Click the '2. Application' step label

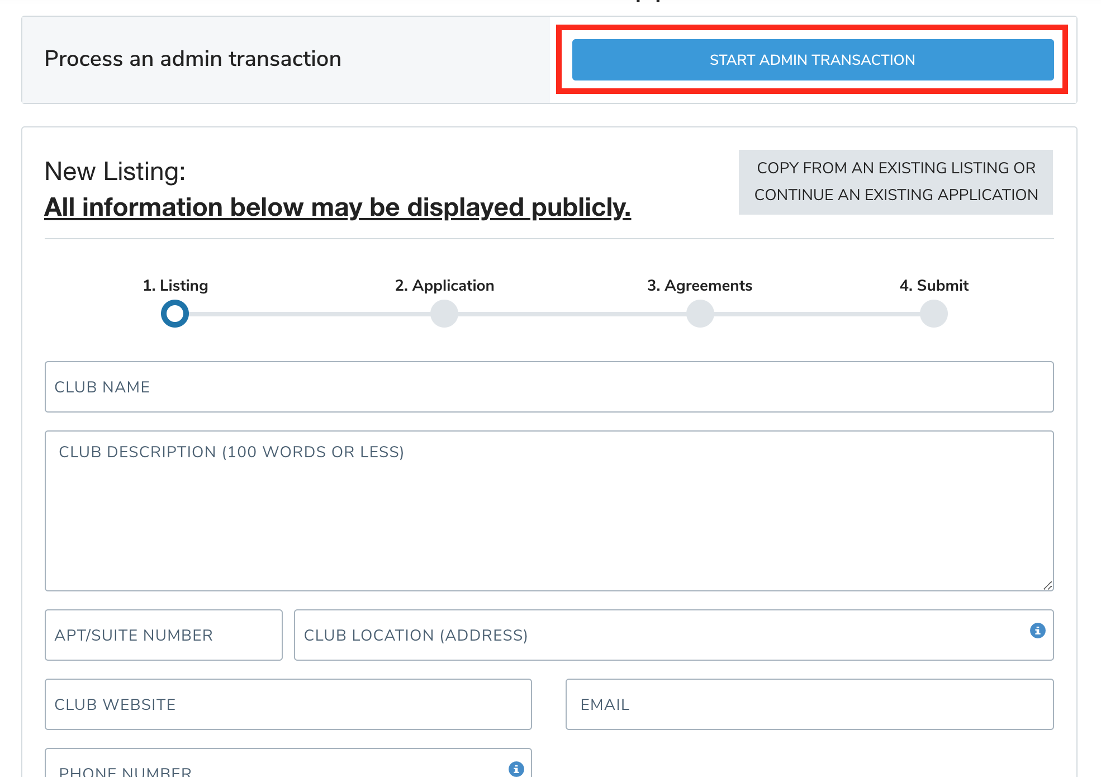[x=444, y=285]
